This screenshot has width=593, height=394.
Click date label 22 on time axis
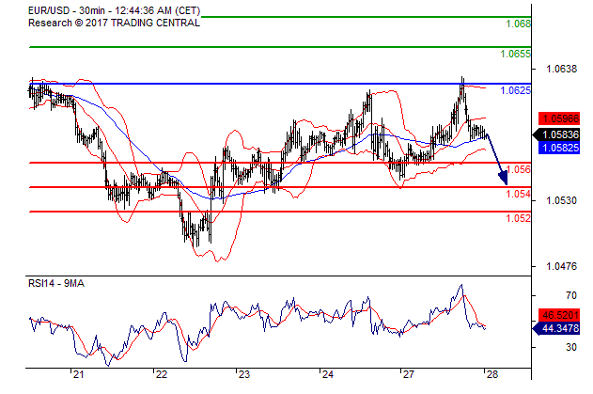(162, 374)
